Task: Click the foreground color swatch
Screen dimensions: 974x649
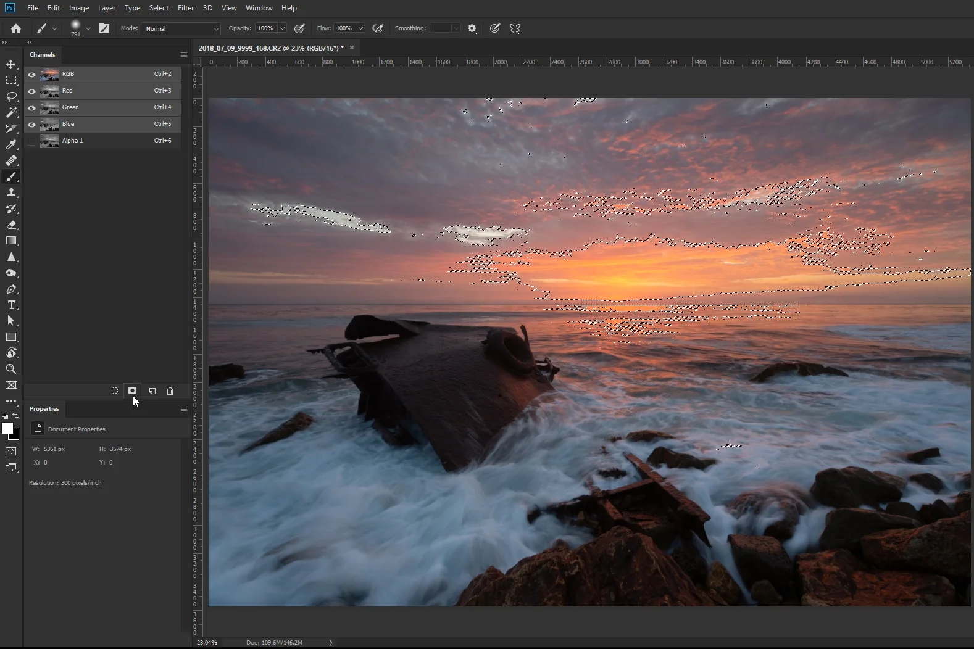Action: coord(7,428)
